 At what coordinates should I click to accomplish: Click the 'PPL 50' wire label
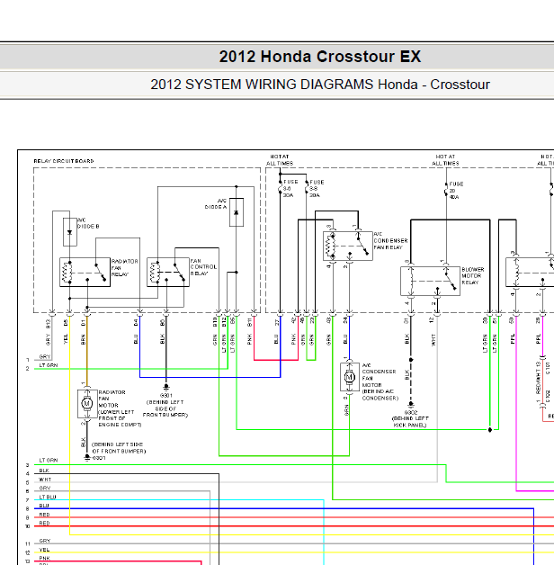pyautogui.click(x=512, y=330)
